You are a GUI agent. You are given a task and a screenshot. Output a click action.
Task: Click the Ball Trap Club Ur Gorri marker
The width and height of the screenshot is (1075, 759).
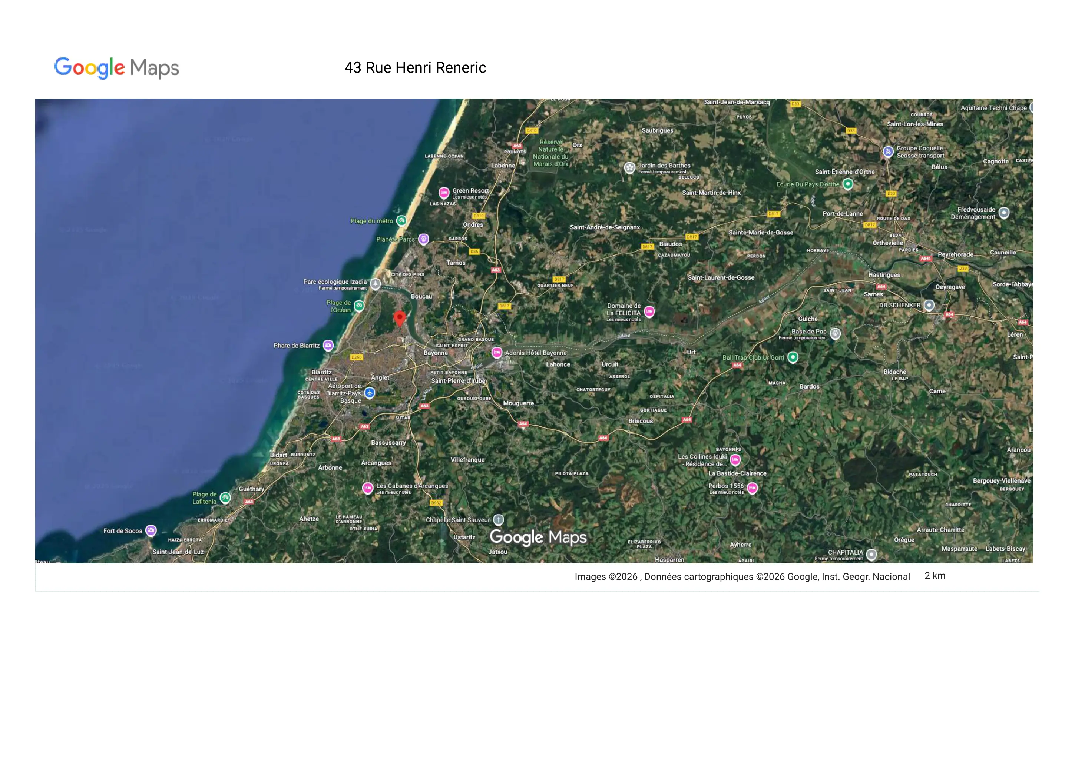pos(793,357)
